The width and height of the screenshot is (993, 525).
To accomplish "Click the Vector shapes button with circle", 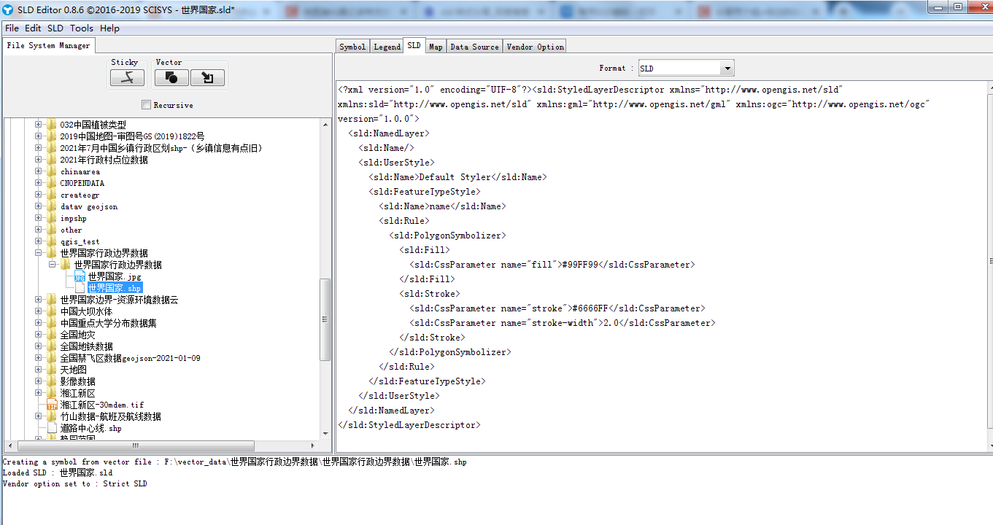I will click(171, 77).
